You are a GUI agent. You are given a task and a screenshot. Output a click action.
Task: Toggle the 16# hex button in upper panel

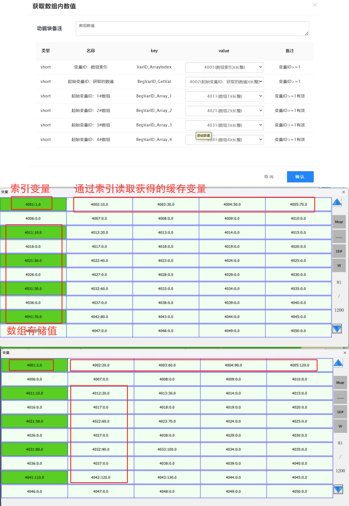click(x=339, y=251)
